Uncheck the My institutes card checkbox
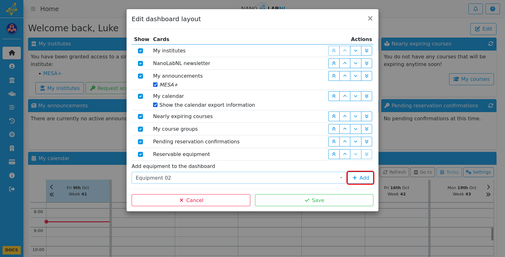The image size is (505, 257). click(x=140, y=51)
